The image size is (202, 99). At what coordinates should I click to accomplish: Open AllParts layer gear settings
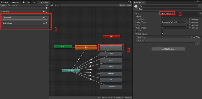coord(46,12)
